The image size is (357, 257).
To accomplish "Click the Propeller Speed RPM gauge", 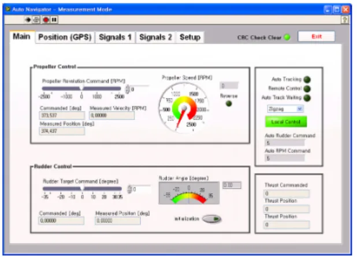I will [x=184, y=108].
